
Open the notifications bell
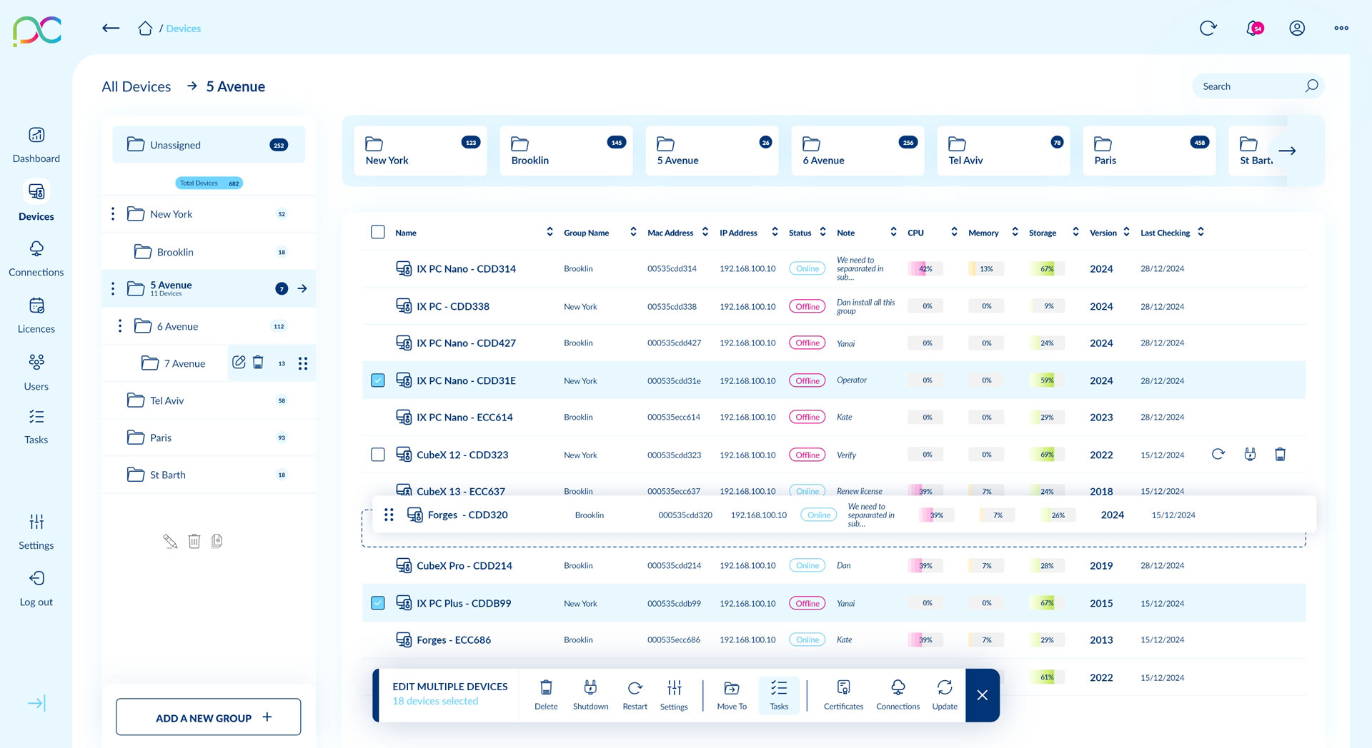pos(1253,29)
